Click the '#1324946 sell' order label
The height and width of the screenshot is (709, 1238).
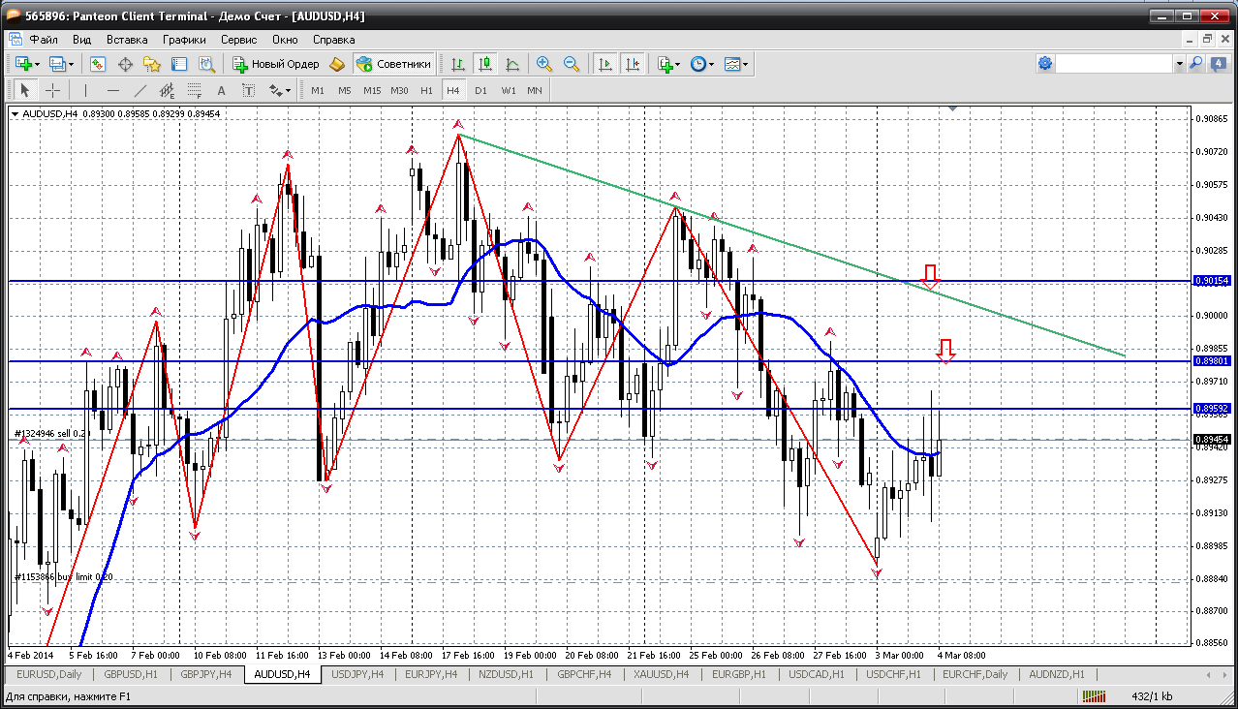50,433
